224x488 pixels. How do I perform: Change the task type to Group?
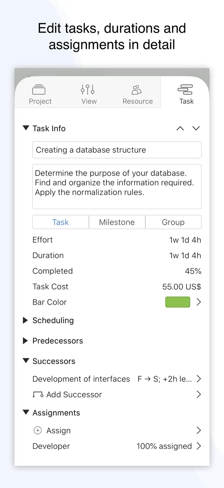point(173,222)
